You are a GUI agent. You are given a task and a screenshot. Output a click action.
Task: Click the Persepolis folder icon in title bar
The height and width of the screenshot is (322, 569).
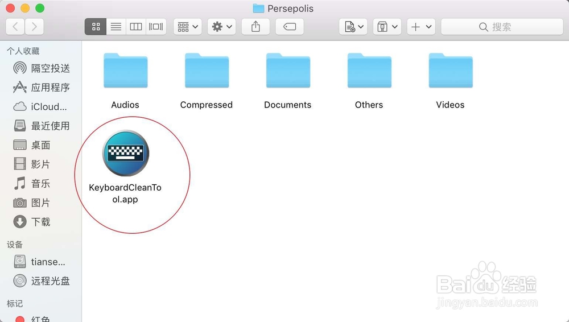(258, 9)
